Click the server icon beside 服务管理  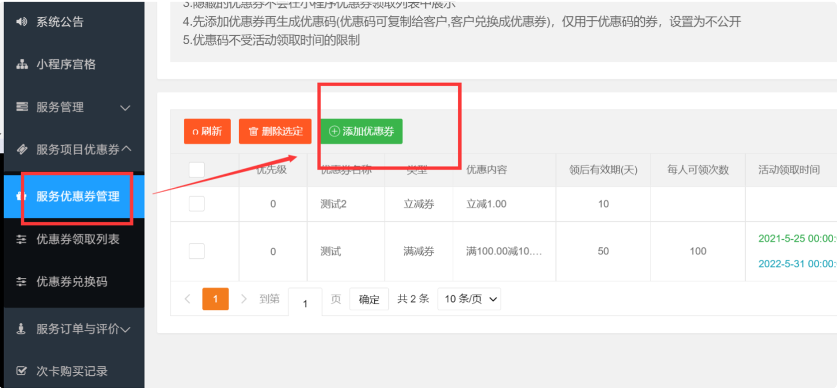pyautogui.click(x=22, y=107)
